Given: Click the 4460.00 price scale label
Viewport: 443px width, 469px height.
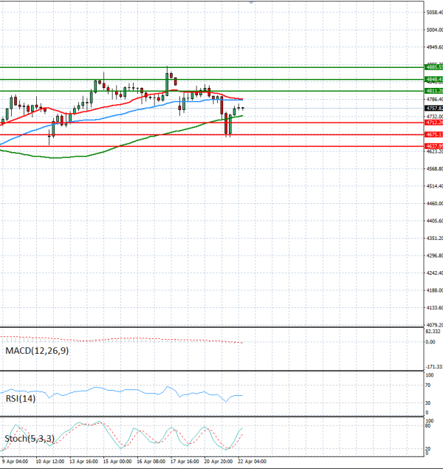Looking at the screenshot, I should (434, 203).
